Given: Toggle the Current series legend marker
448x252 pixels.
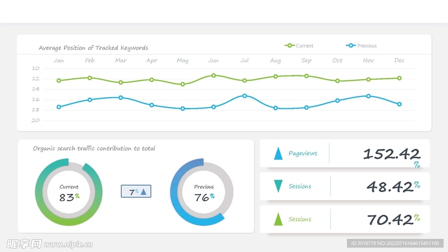Looking at the screenshot, I should pos(290,45).
